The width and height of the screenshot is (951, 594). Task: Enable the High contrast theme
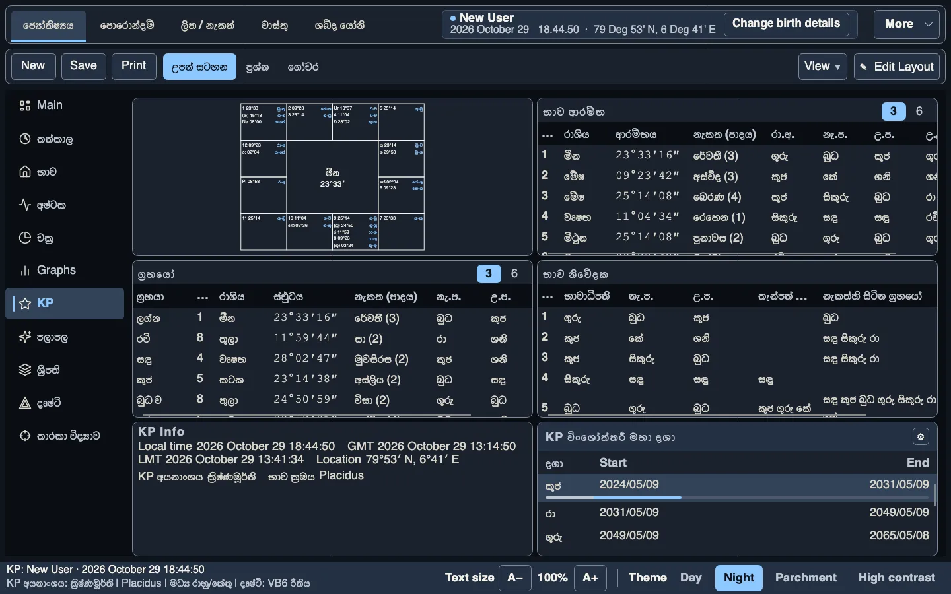(896, 577)
